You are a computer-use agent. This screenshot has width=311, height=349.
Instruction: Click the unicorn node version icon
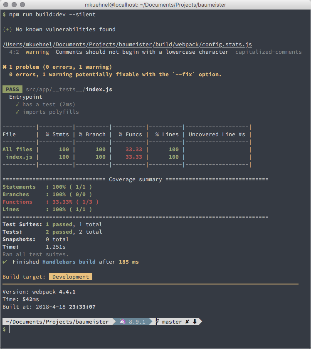[x=122, y=322]
